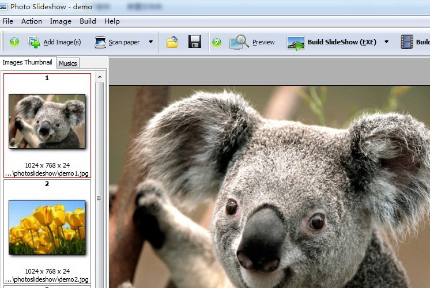Click the thumbnail list scroll up arrow

(x=100, y=77)
